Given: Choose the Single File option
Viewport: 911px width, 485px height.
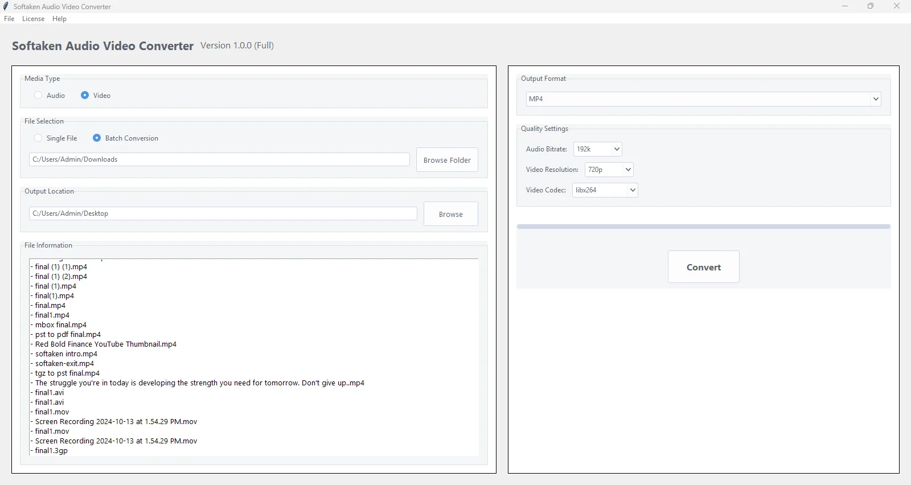Looking at the screenshot, I should point(38,138).
